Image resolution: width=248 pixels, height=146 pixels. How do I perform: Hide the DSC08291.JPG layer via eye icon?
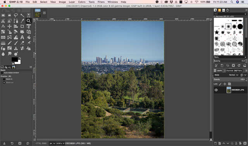pos(216,90)
